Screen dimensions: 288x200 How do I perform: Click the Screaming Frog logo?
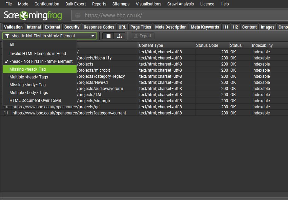(33, 16)
